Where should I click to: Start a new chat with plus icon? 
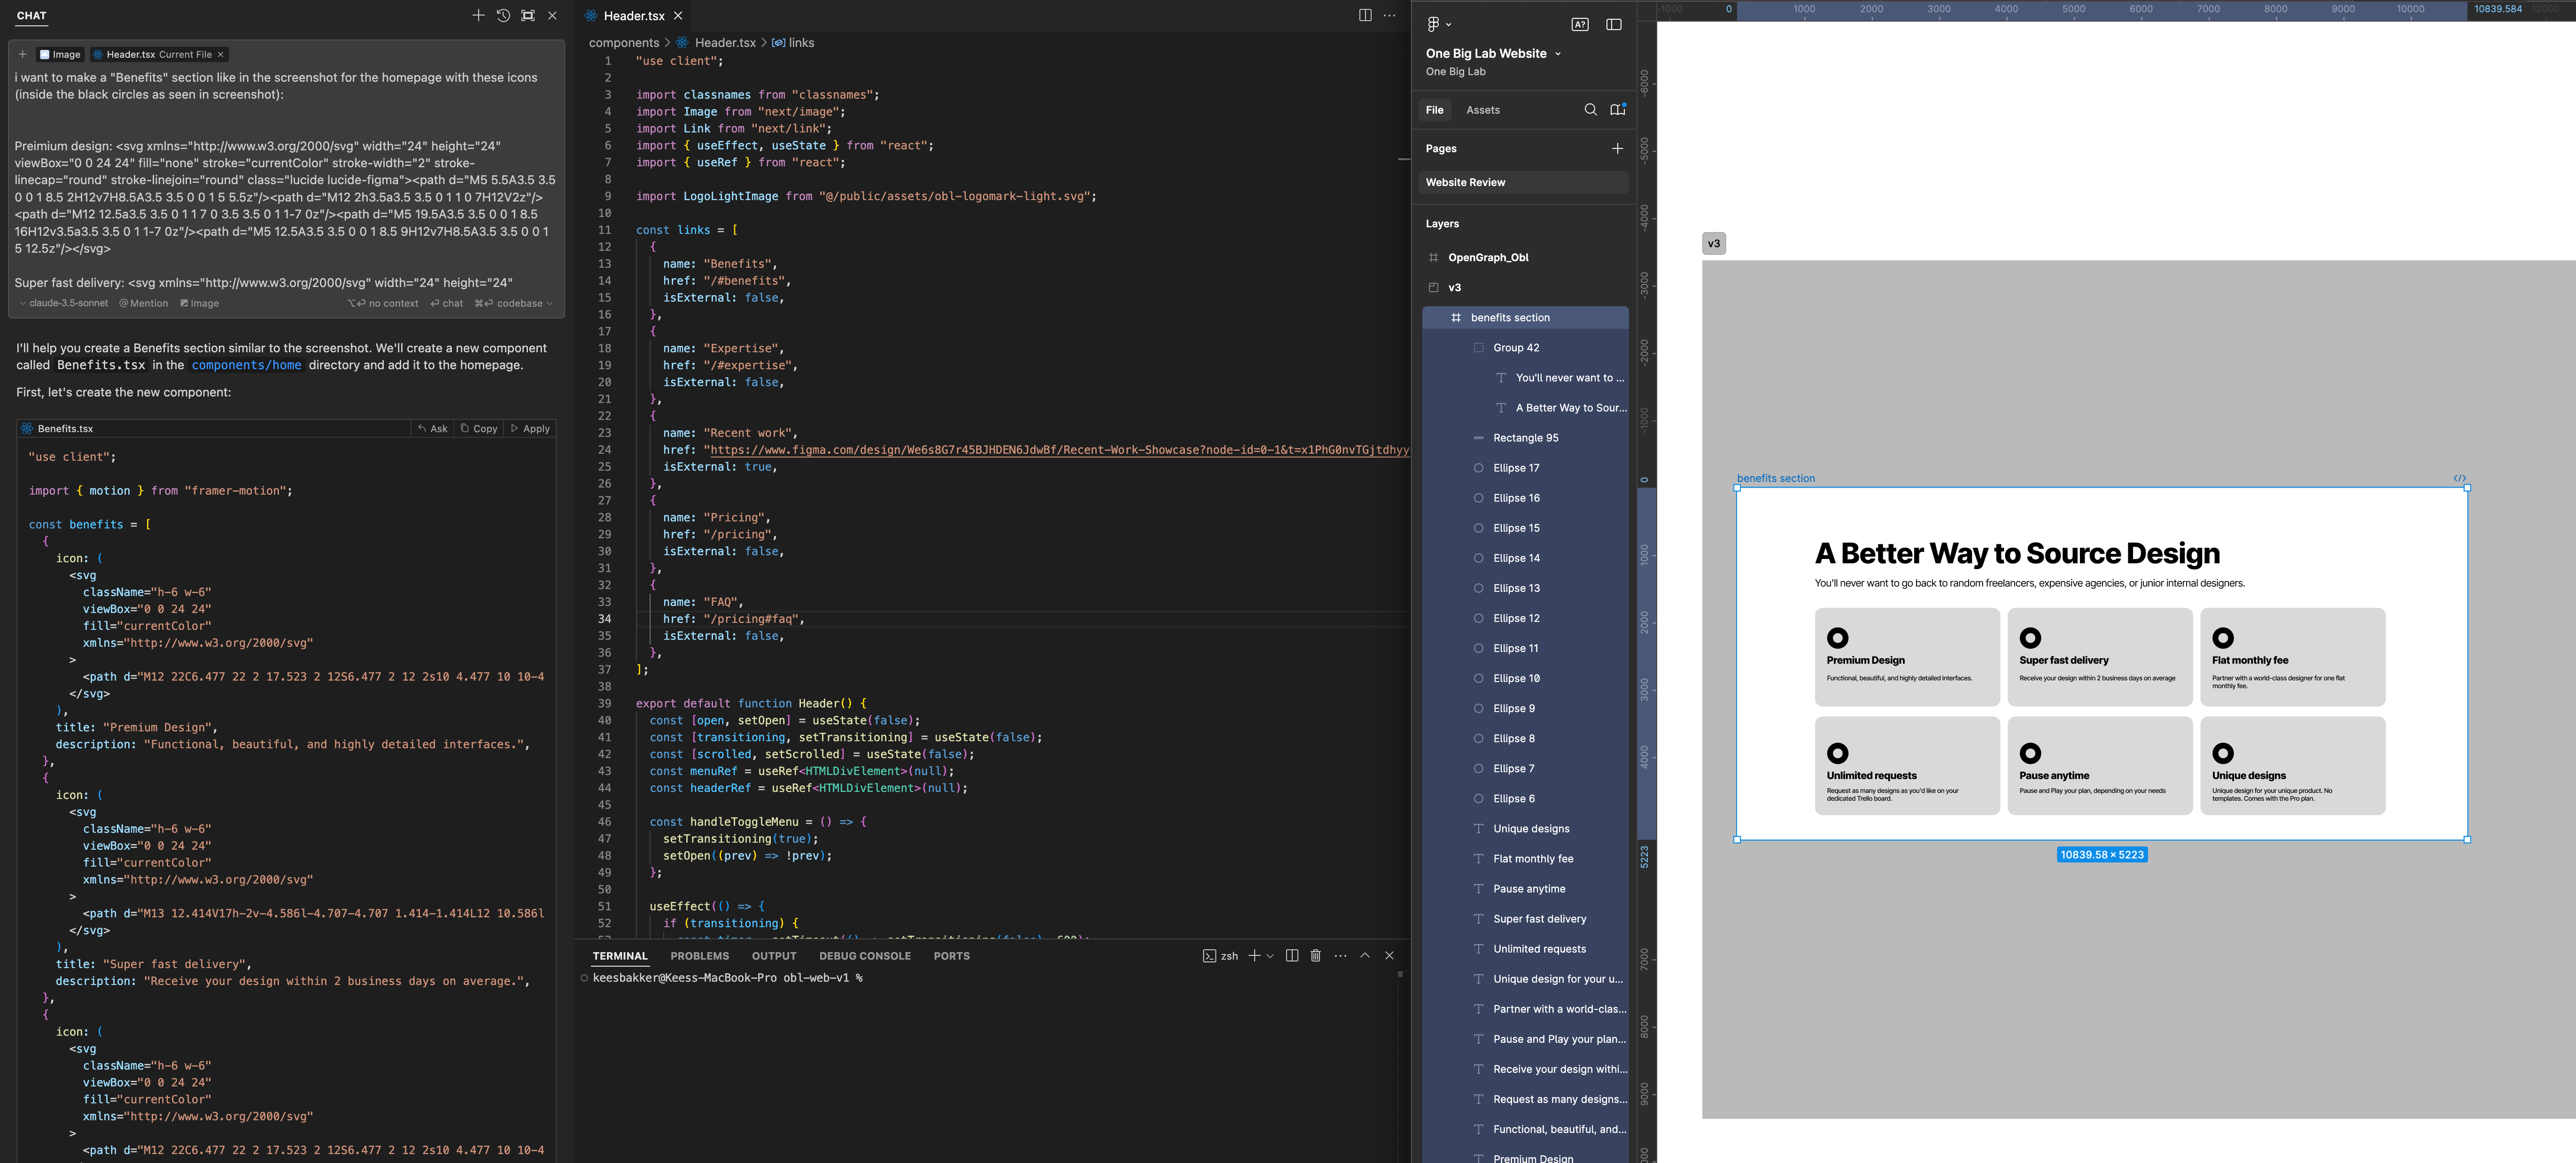[478, 15]
